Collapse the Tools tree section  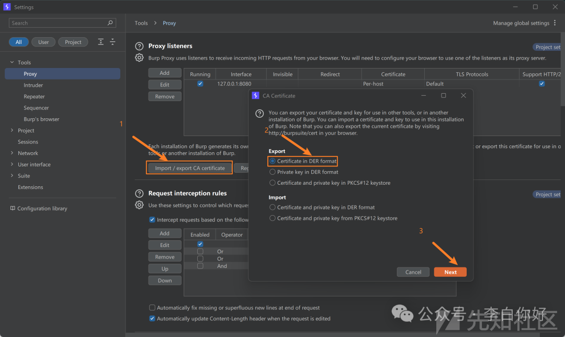tap(12, 62)
